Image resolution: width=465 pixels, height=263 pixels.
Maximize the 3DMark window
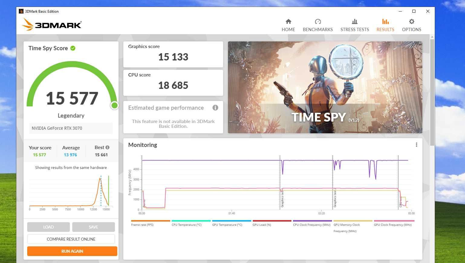414,11
